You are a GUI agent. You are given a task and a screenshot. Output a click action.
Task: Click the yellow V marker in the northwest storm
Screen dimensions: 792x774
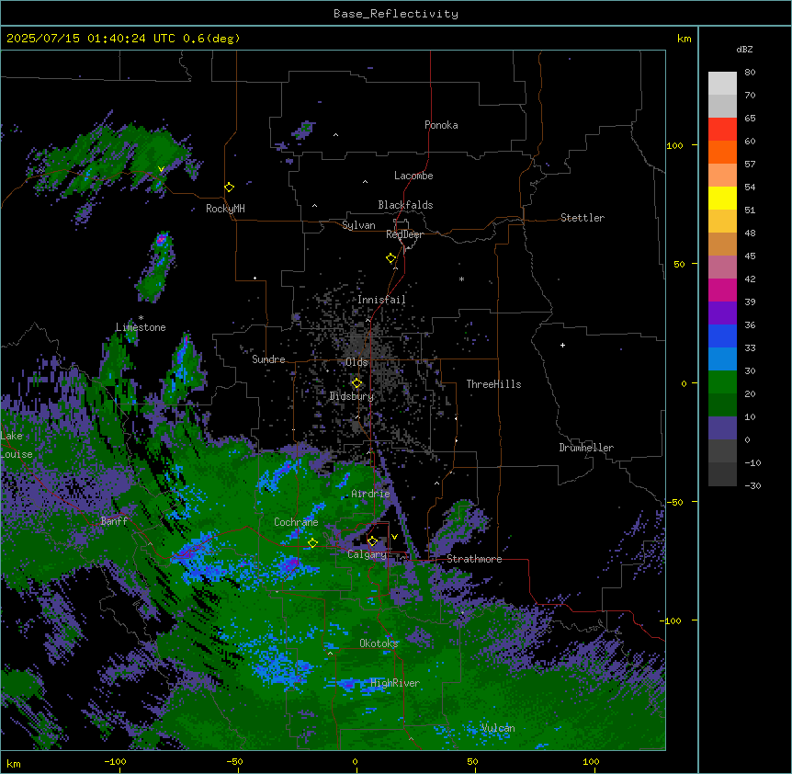[x=161, y=169]
